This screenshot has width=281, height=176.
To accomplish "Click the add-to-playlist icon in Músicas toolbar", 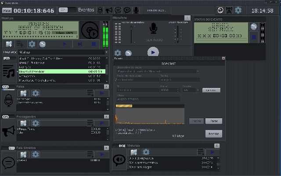I will coord(20,44).
